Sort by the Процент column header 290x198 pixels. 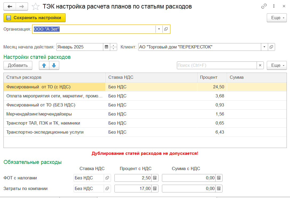(x=212, y=77)
